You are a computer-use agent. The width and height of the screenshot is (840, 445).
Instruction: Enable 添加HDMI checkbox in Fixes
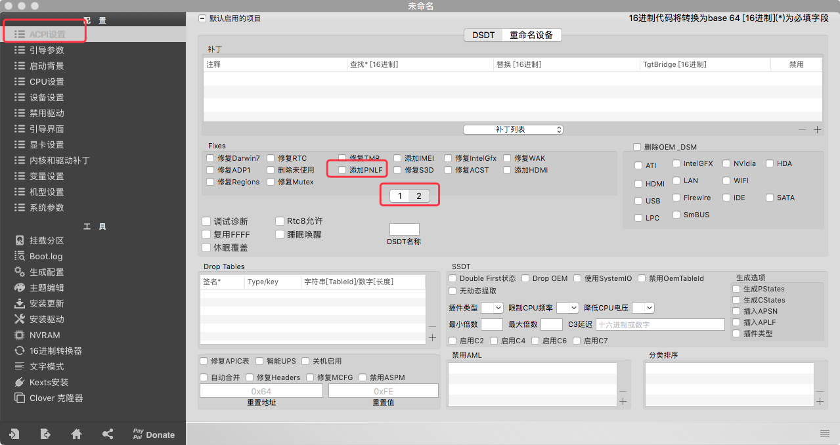tap(507, 170)
